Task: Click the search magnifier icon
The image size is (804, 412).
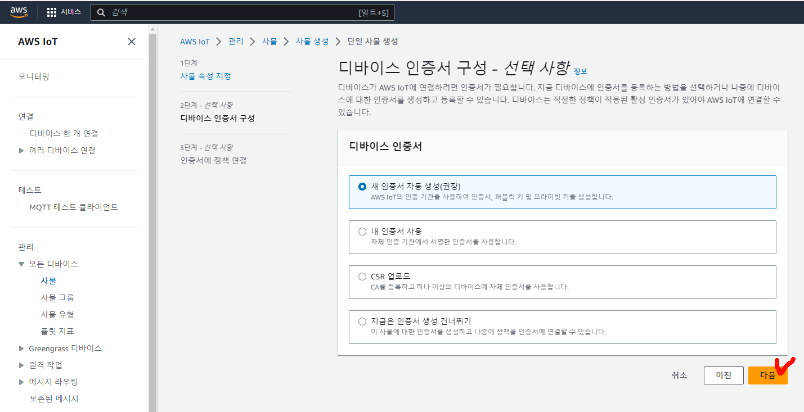Action: click(101, 12)
